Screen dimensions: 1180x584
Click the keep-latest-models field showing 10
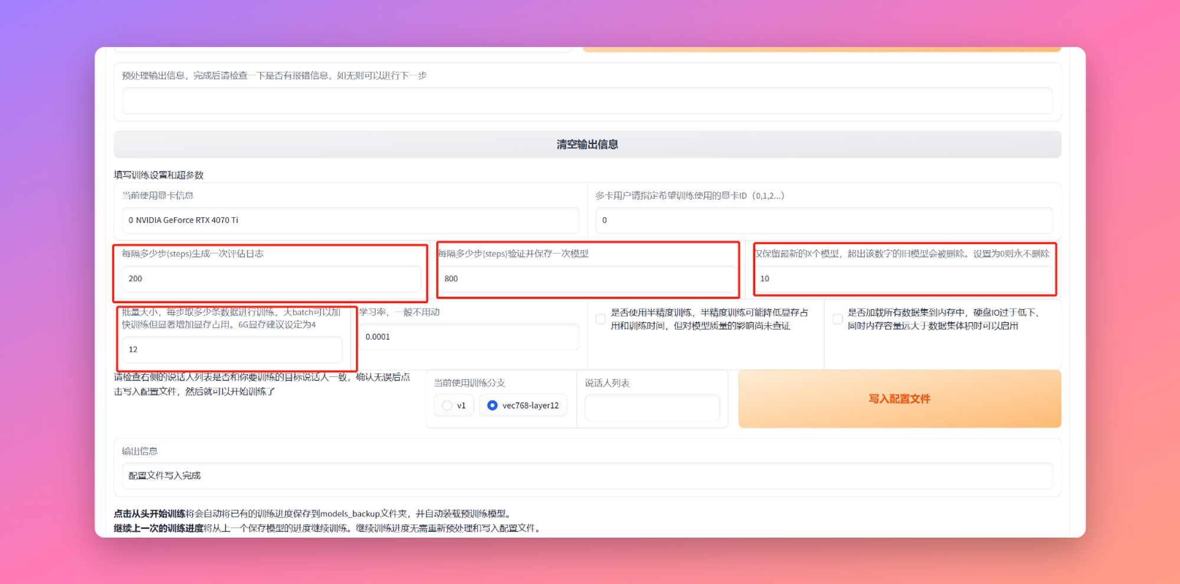[x=904, y=278]
